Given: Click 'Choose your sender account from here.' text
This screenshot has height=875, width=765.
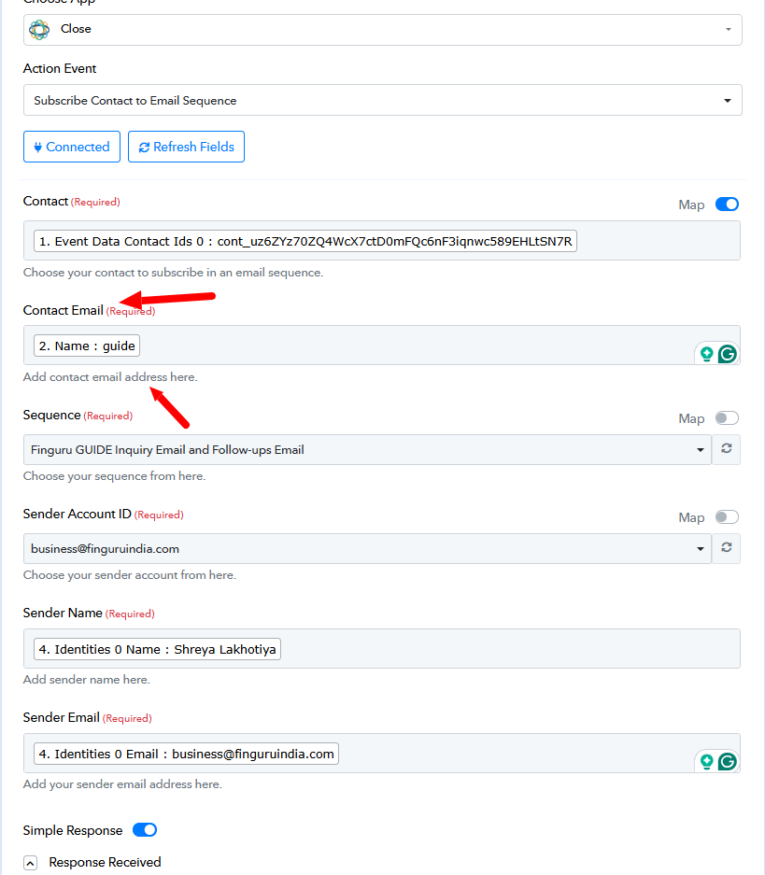Looking at the screenshot, I should [130, 575].
